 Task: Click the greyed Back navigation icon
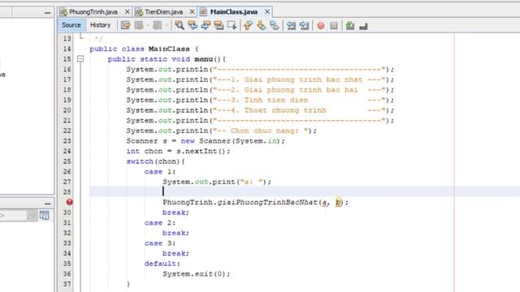point(139,25)
